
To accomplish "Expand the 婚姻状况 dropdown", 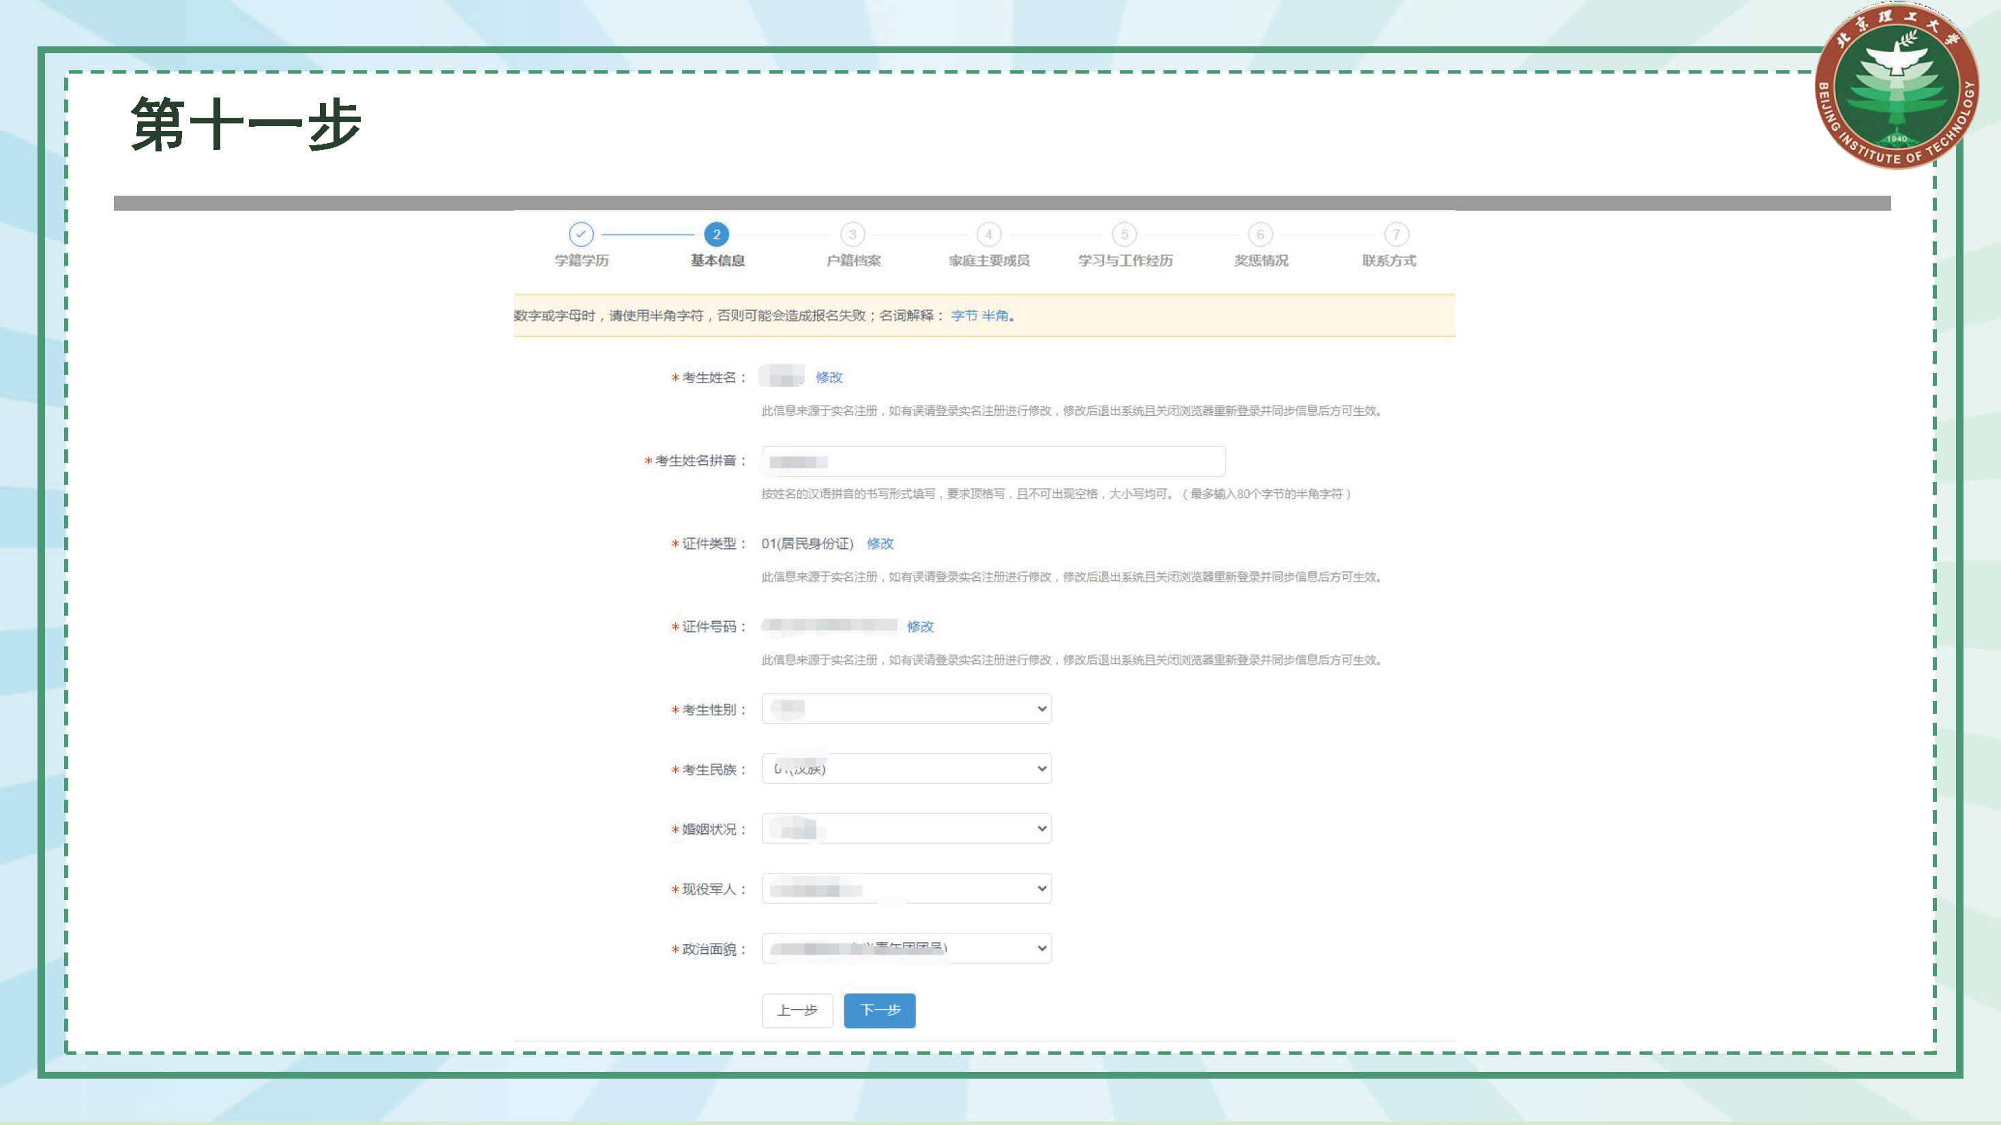I will pos(906,828).
